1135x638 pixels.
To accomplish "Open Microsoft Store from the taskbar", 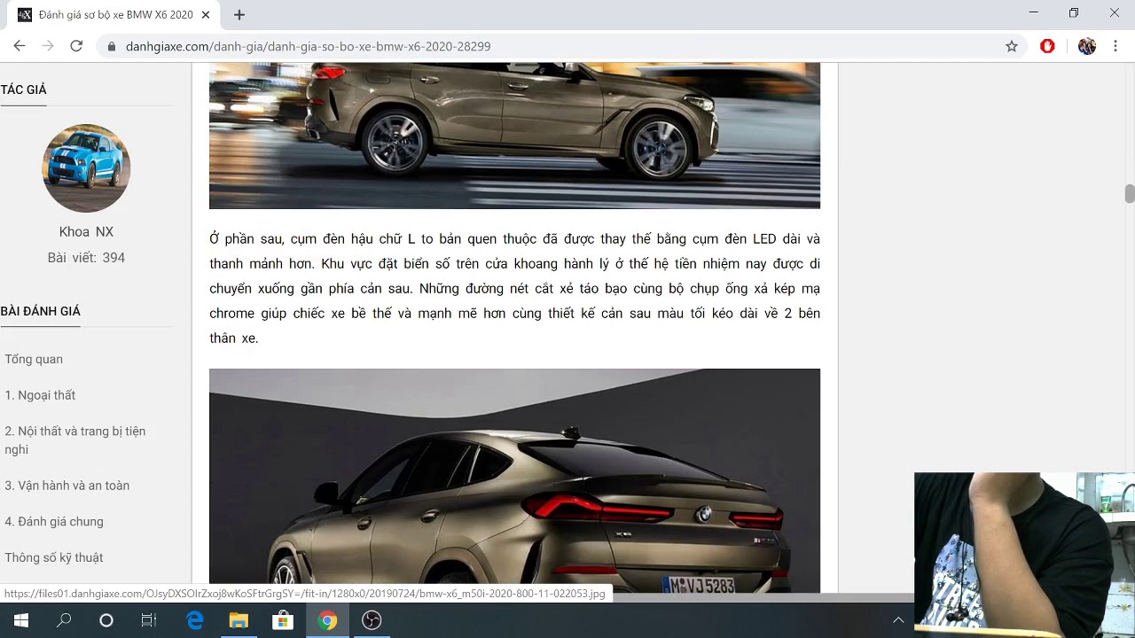I will [x=283, y=620].
